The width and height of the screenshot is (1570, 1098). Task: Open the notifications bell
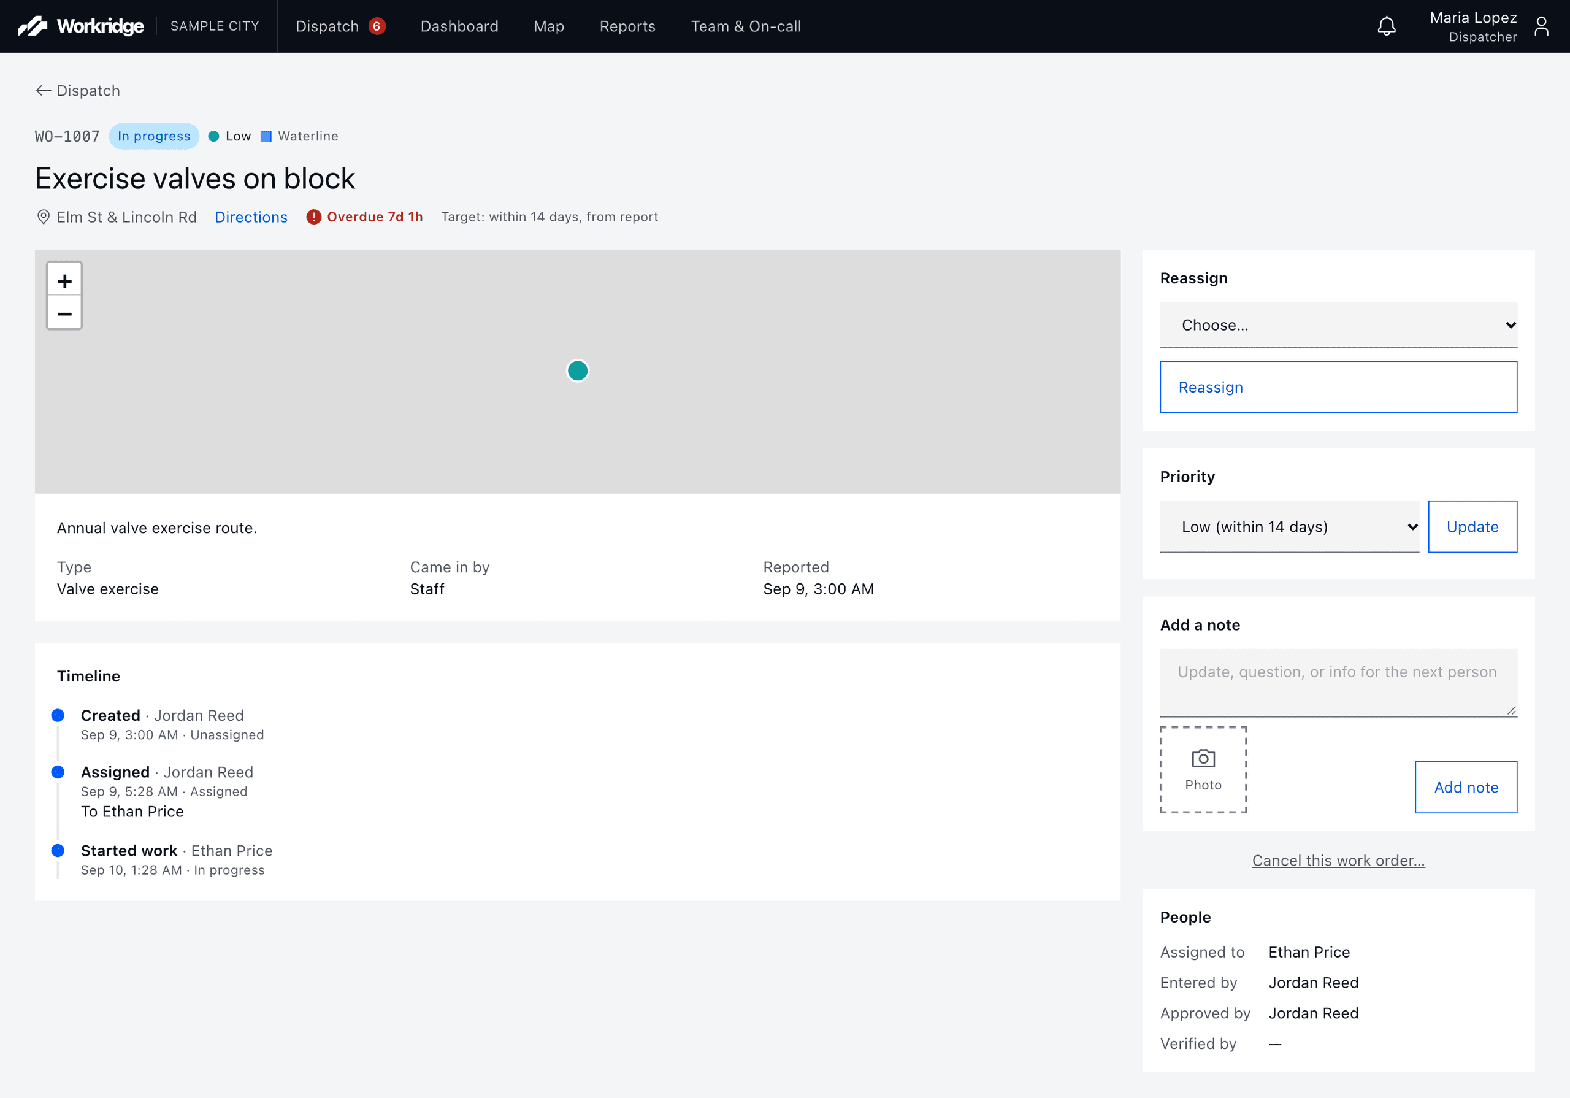1386,26
